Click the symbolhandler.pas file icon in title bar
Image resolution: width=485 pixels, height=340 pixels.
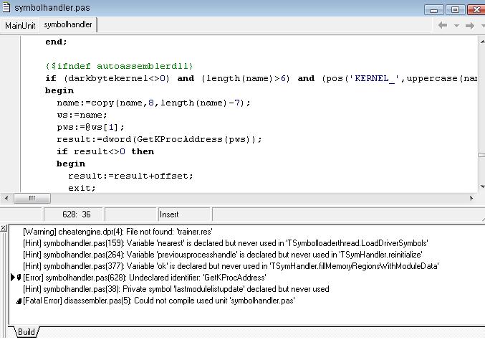[6, 8]
